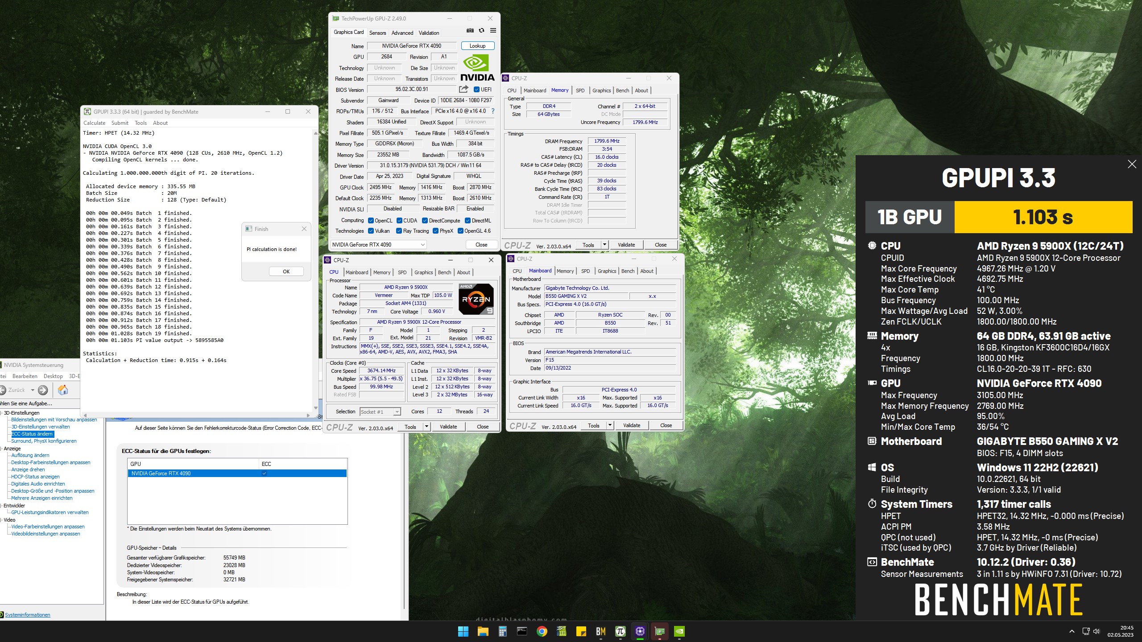Click the GPU-Z refresh icon
The width and height of the screenshot is (1142, 642).
(x=481, y=31)
